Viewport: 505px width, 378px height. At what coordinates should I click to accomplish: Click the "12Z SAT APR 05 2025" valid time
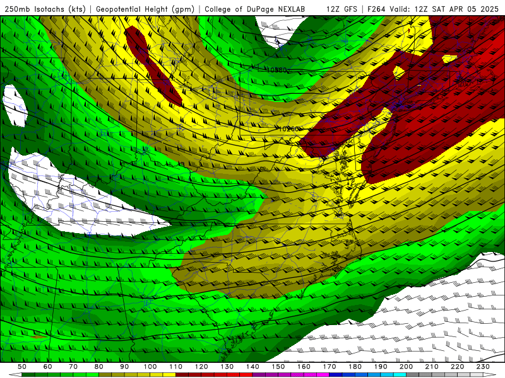tap(456, 9)
